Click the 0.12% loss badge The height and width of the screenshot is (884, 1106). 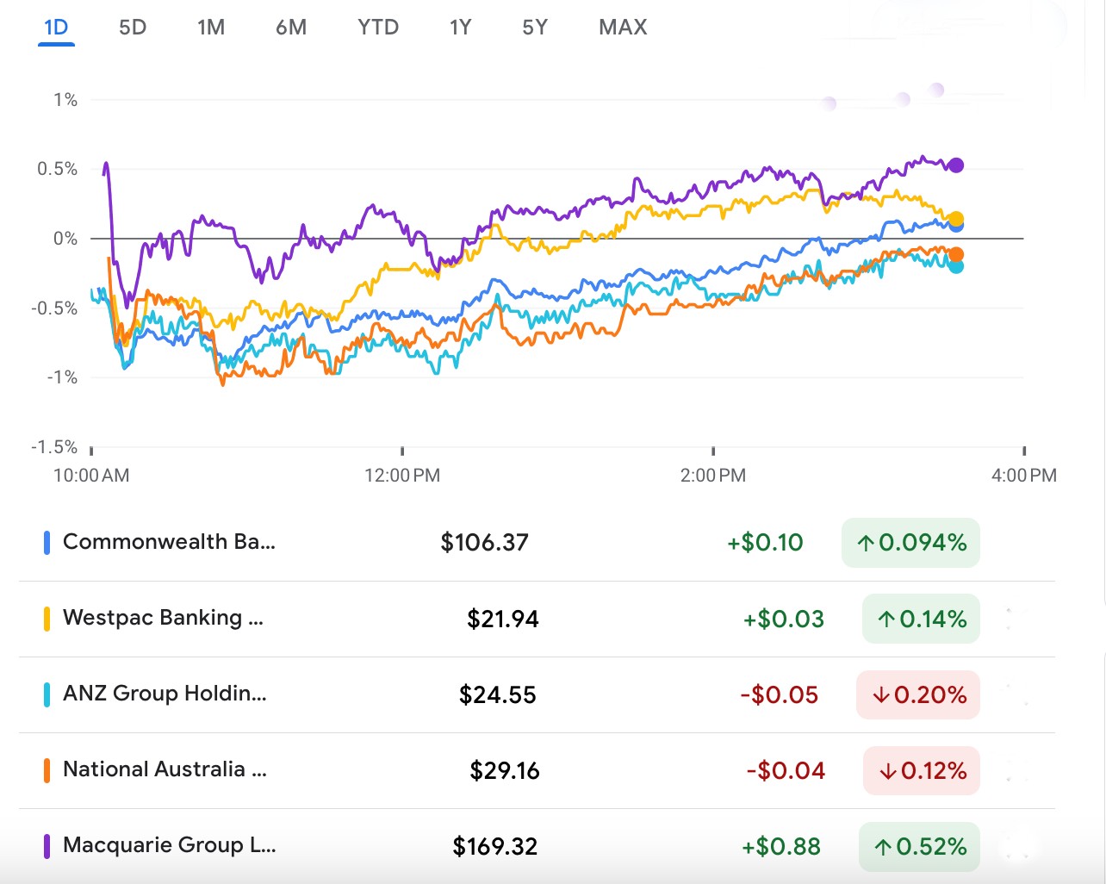pos(922,770)
